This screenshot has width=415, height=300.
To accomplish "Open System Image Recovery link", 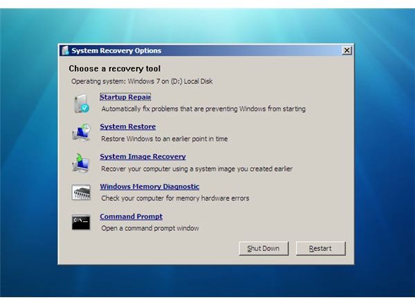I will pyautogui.click(x=142, y=157).
